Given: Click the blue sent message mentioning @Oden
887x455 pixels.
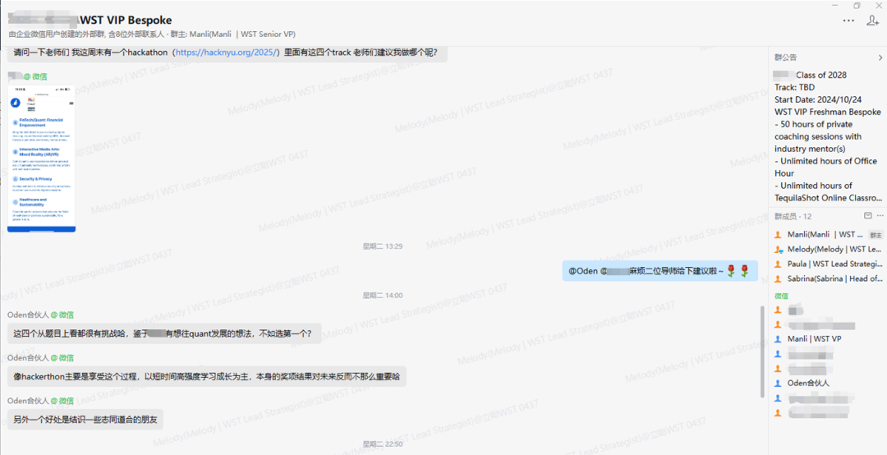Looking at the screenshot, I should (x=660, y=271).
